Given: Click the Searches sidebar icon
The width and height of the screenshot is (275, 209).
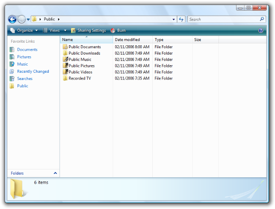Looking at the screenshot, I should pyautogui.click(x=12, y=79).
